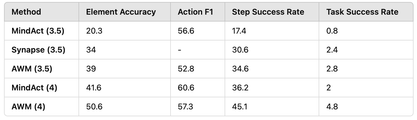Select the 56.6 Action F1 cell
417x120 pixels.
pos(186,31)
